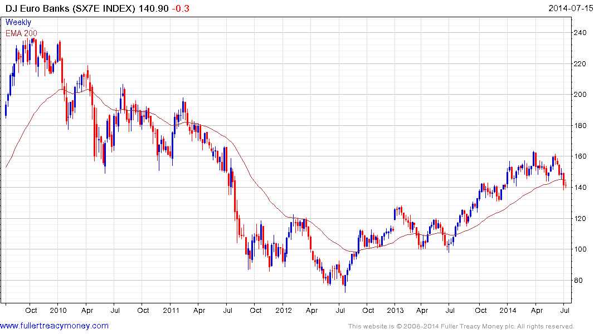Select the last price value 140.90
The width and height of the screenshot is (599, 334).
(x=154, y=8)
